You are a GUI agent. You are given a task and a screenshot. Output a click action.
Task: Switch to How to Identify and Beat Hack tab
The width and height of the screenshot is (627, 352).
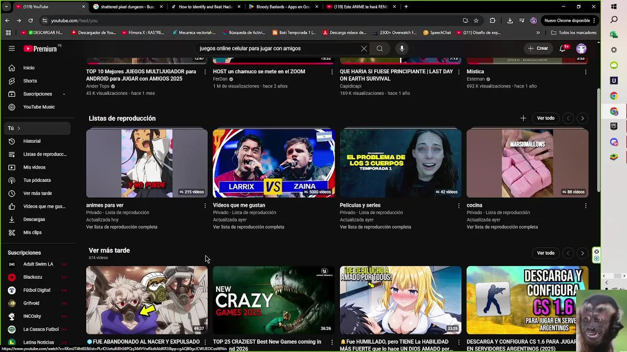(205, 7)
